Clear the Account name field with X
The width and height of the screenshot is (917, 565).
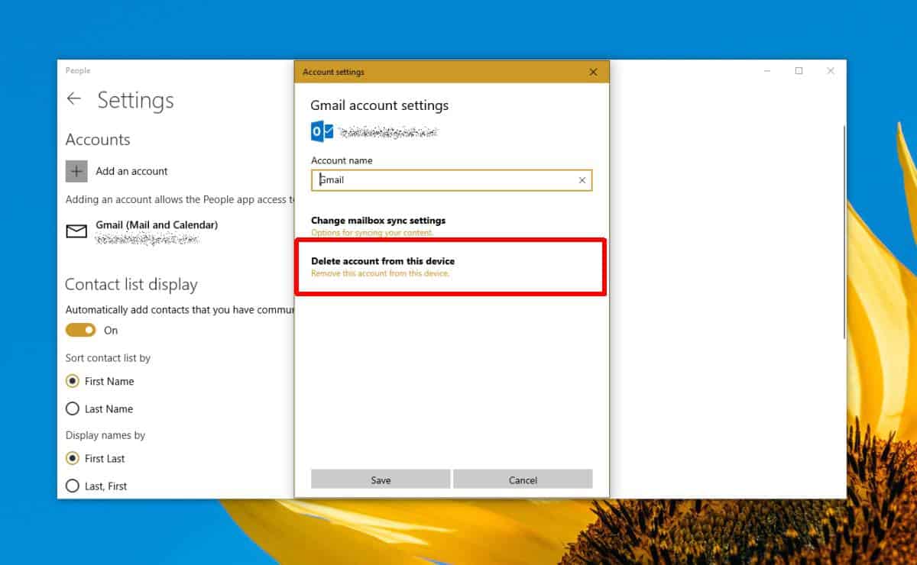pos(582,180)
